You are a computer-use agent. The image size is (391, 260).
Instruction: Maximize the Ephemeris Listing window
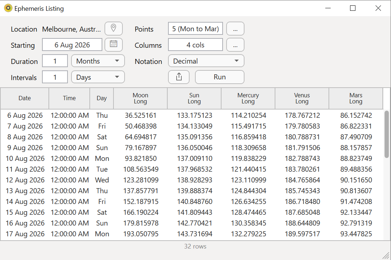[353, 8]
